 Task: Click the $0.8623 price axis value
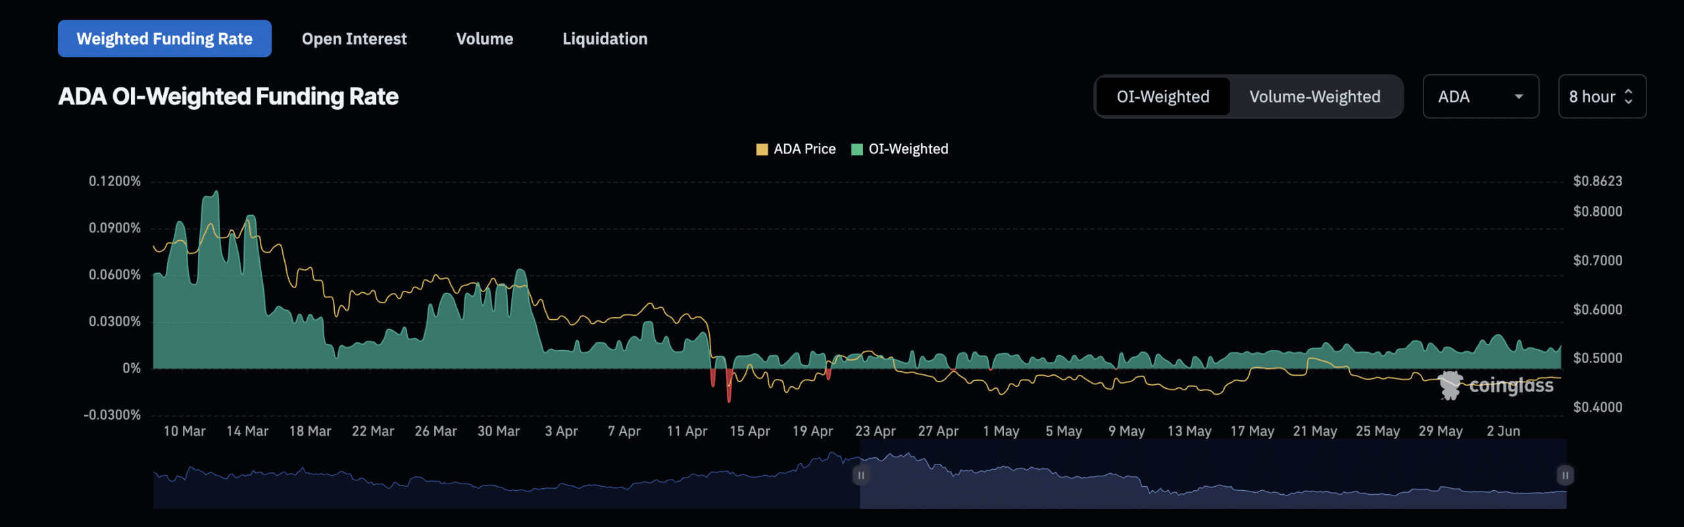1597,182
